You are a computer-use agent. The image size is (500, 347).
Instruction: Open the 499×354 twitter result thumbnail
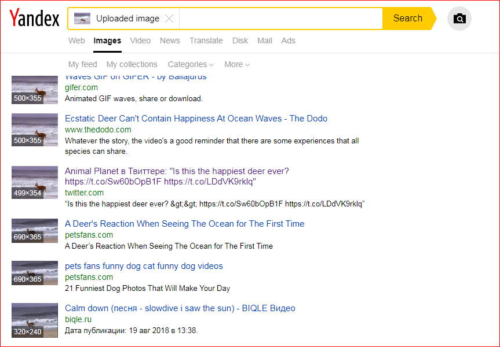(35, 182)
